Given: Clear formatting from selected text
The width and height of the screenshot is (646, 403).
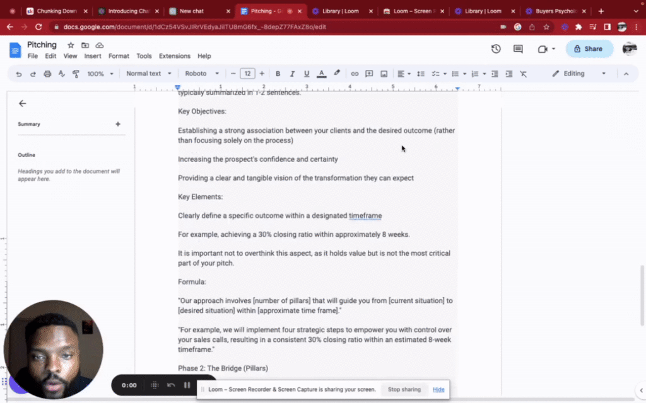Looking at the screenshot, I should tap(523, 74).
